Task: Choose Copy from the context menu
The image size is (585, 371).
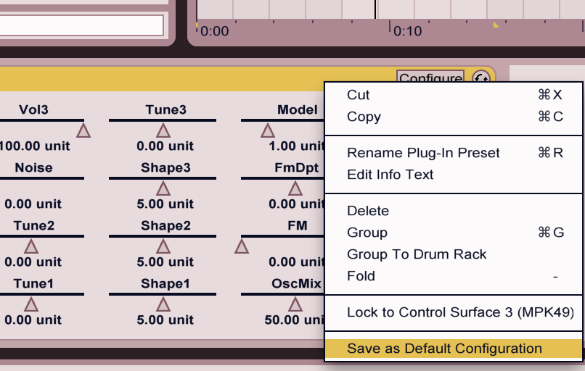Action: click(x=364, y=117)
